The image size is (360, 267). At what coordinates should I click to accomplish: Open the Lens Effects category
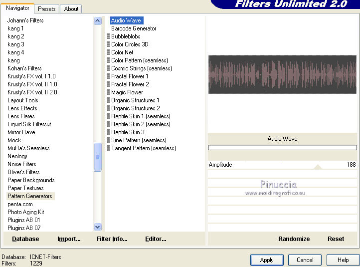(22, 108)
